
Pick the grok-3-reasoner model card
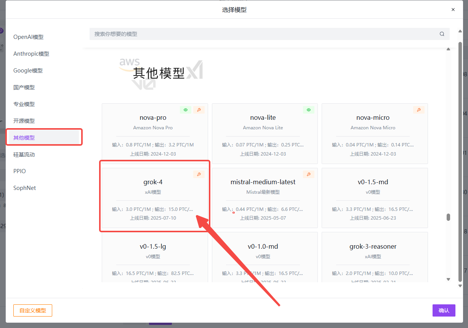pos(375,257)
